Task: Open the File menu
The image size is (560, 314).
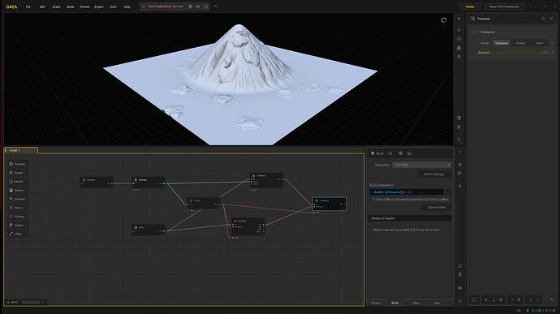Action: (x=28, y=6)
